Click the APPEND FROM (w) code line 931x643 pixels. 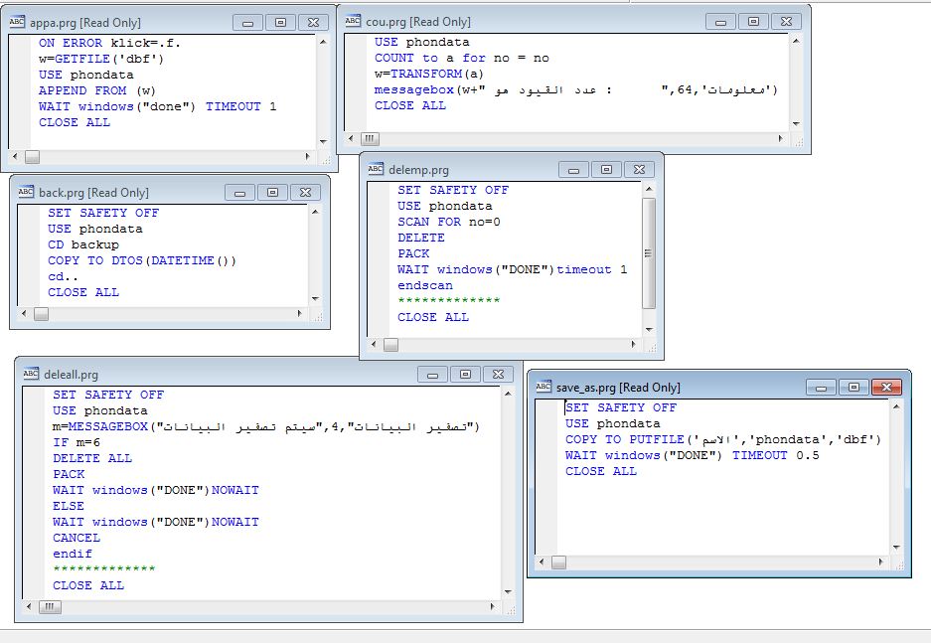(96, 90)
